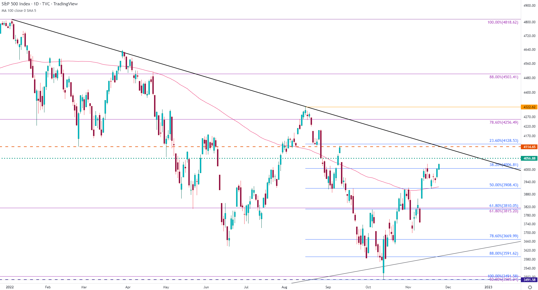Select the 88.00%(4503.41) Fibonacci label

(x=504, y=77)
